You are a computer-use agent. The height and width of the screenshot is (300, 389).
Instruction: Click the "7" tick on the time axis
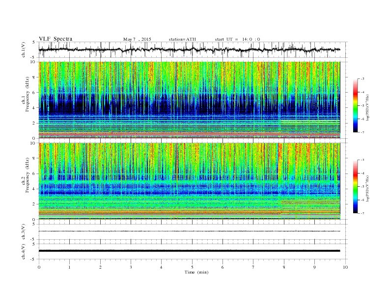point(253,267)
